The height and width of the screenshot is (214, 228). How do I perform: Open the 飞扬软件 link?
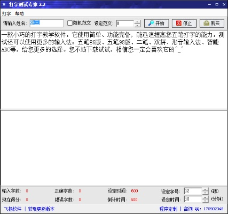point(13,209)
